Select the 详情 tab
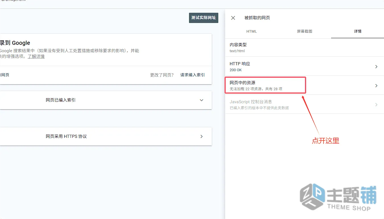Image resolution: width=384 pixels, height=219 pixels. (358, 31)
